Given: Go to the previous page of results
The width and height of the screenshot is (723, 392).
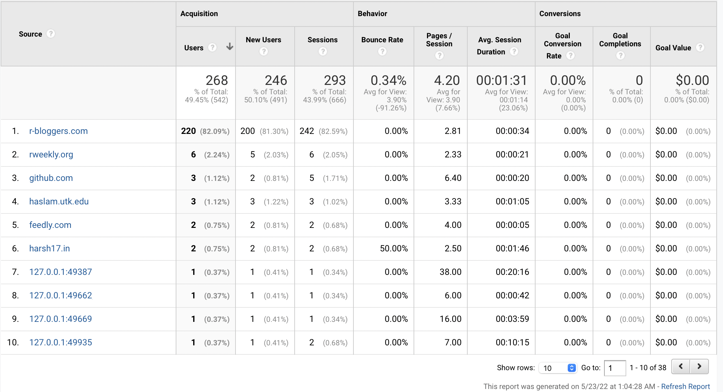Looking at the screenshot, I should pos(681,366).
